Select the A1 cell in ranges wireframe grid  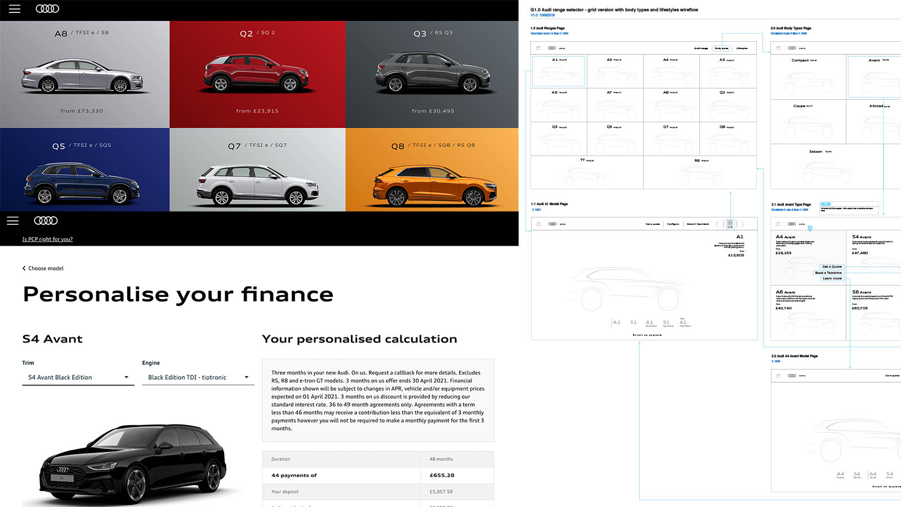559,71
